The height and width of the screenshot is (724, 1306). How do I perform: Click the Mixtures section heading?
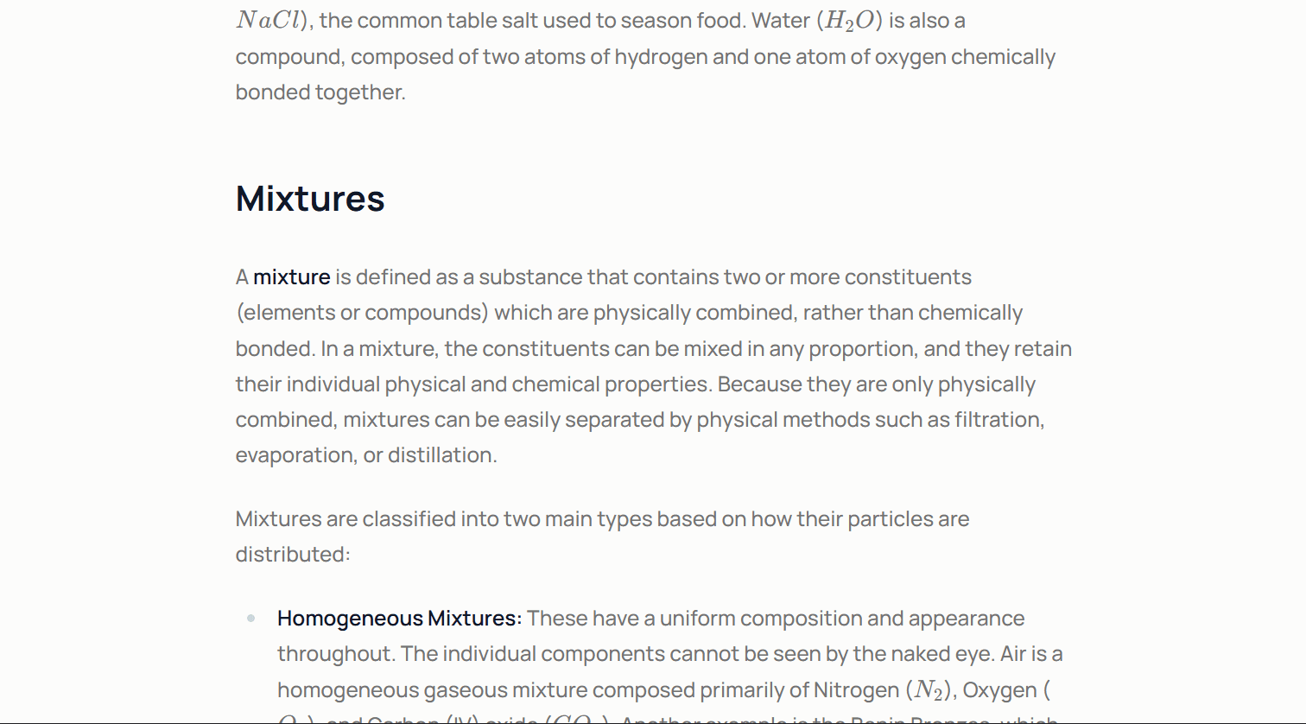pos(310,199)
